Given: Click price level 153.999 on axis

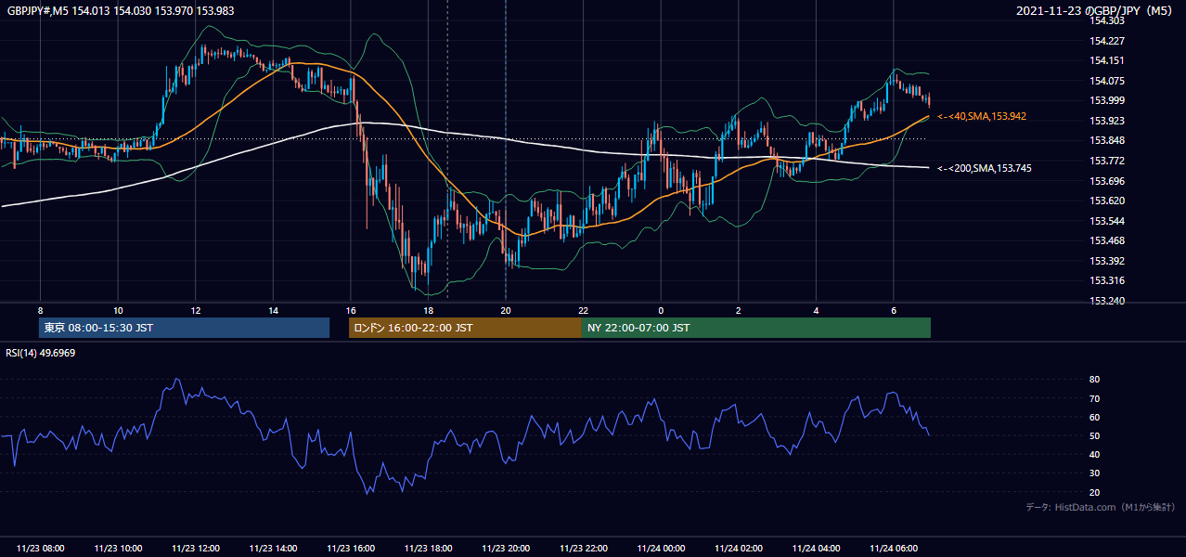Looking at the screenshot, I should tap(1107, 100).
